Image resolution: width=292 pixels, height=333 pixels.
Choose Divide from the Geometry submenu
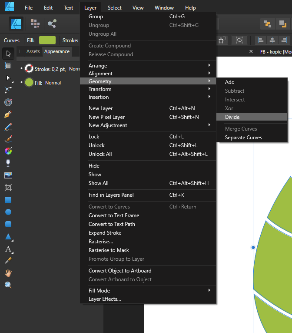point(232,117)
